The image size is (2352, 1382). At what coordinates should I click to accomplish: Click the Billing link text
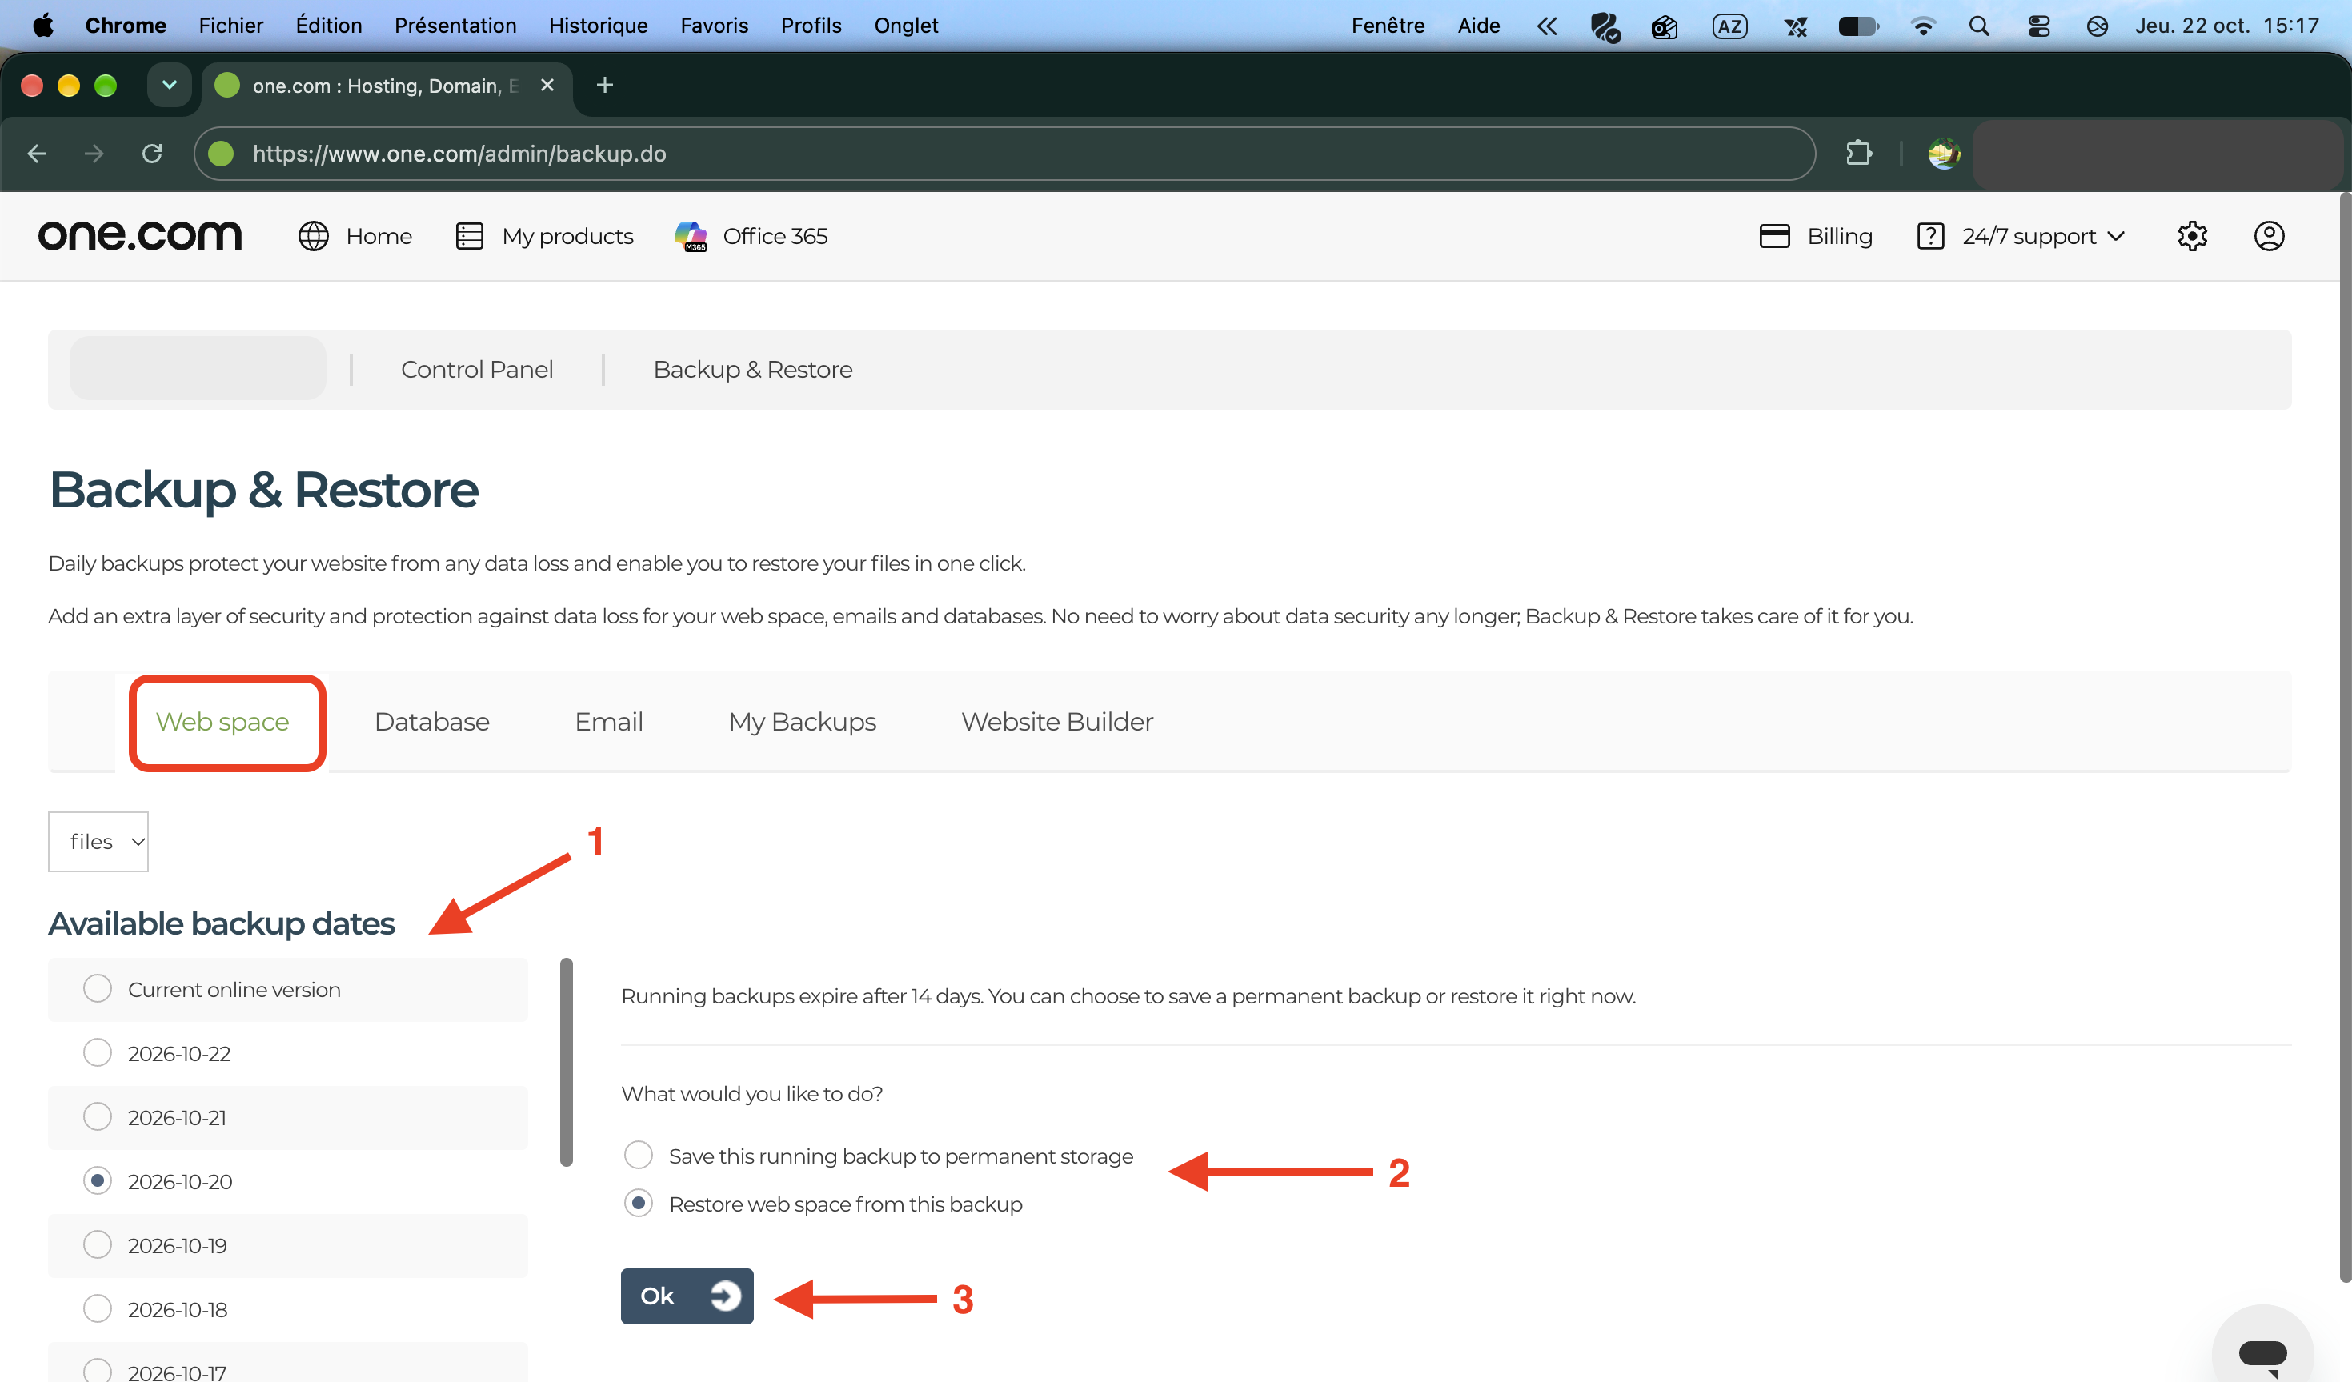(1840, 236)
